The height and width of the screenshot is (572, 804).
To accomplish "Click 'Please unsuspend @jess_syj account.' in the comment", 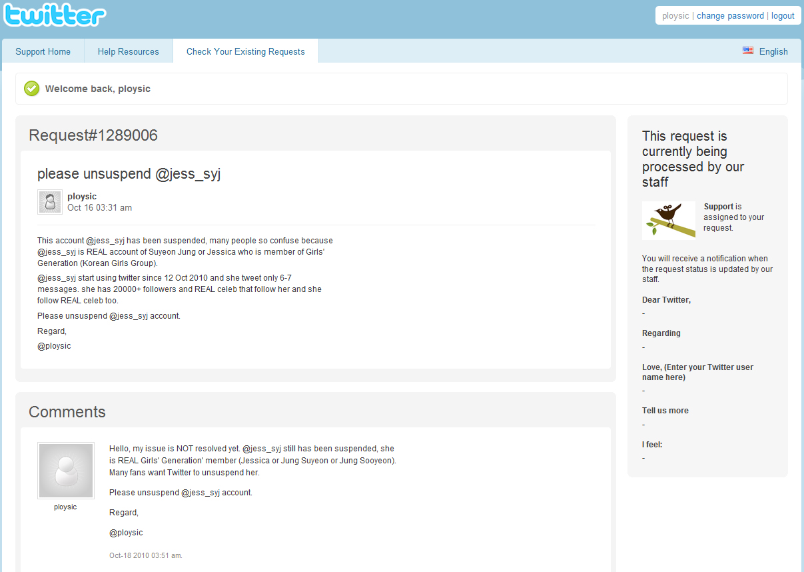I will point(181,493).
